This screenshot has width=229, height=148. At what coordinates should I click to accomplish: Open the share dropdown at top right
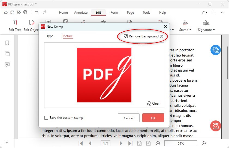point(204,13)
